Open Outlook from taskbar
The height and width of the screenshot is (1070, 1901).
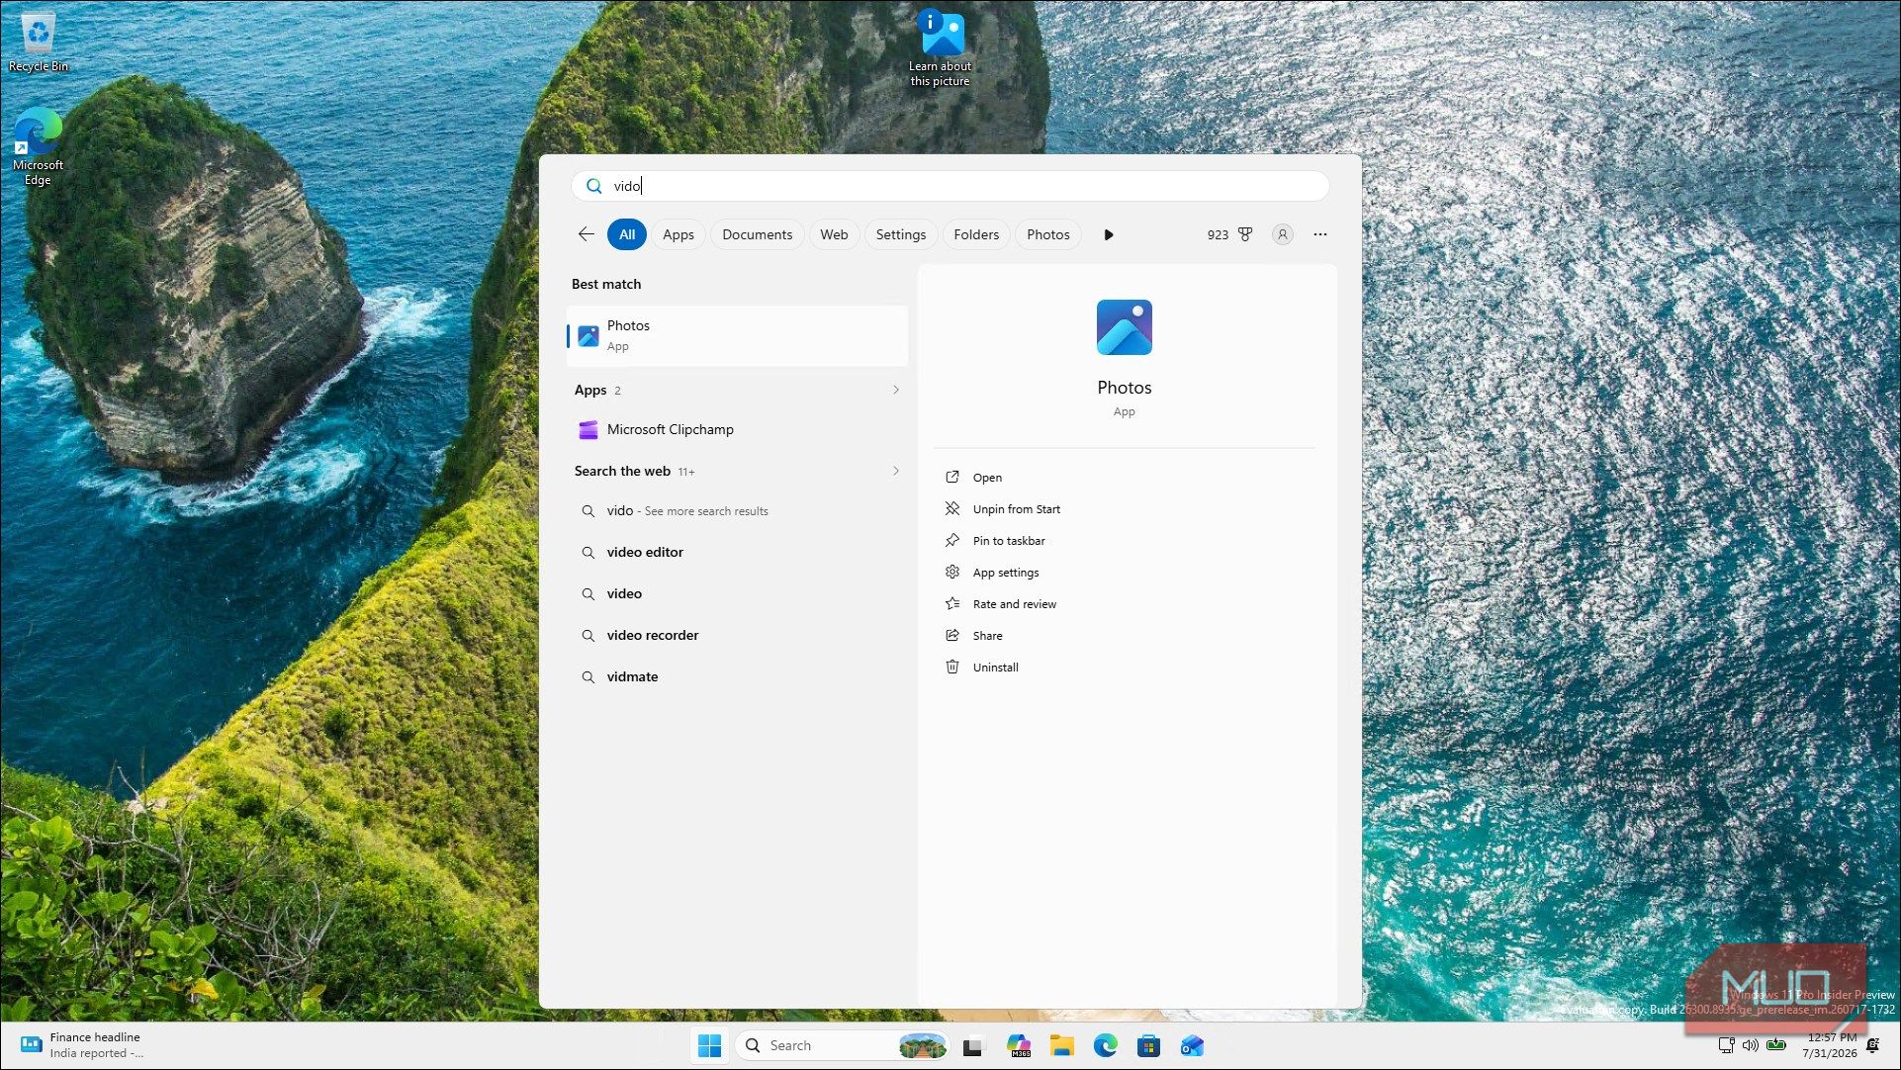coord(1192,1046)
